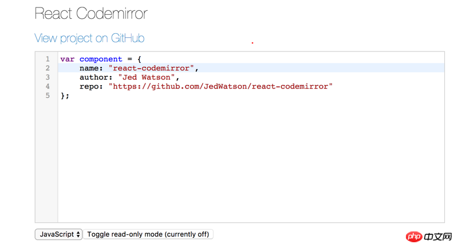Toggle read-only mode button
The height and width of the screenshot is (248, 458).
pyautogui.click(x=148, y=234)
